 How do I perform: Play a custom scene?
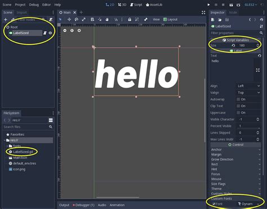click(x=238, y=5)
